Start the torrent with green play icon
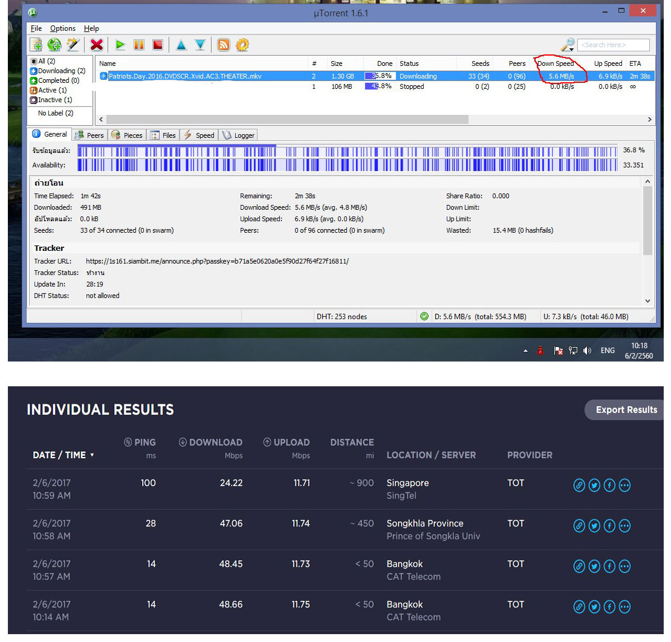671x642 pixels. point(120,45)
